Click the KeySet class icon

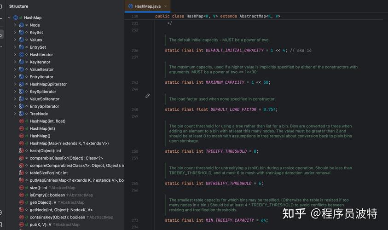point(22,32)
